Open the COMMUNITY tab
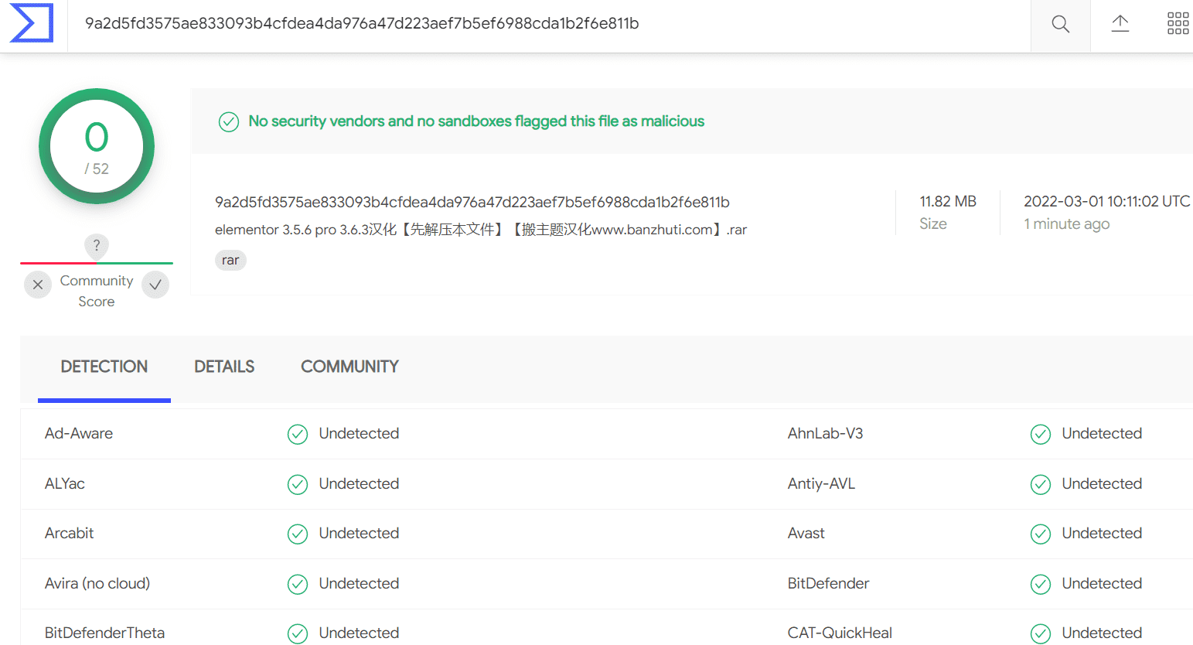Image resolution: width=1193 pixels, height=645 pixels. coord(349,367)
